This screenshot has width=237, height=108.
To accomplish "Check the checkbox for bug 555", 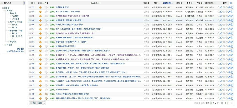I will (30, 8).
